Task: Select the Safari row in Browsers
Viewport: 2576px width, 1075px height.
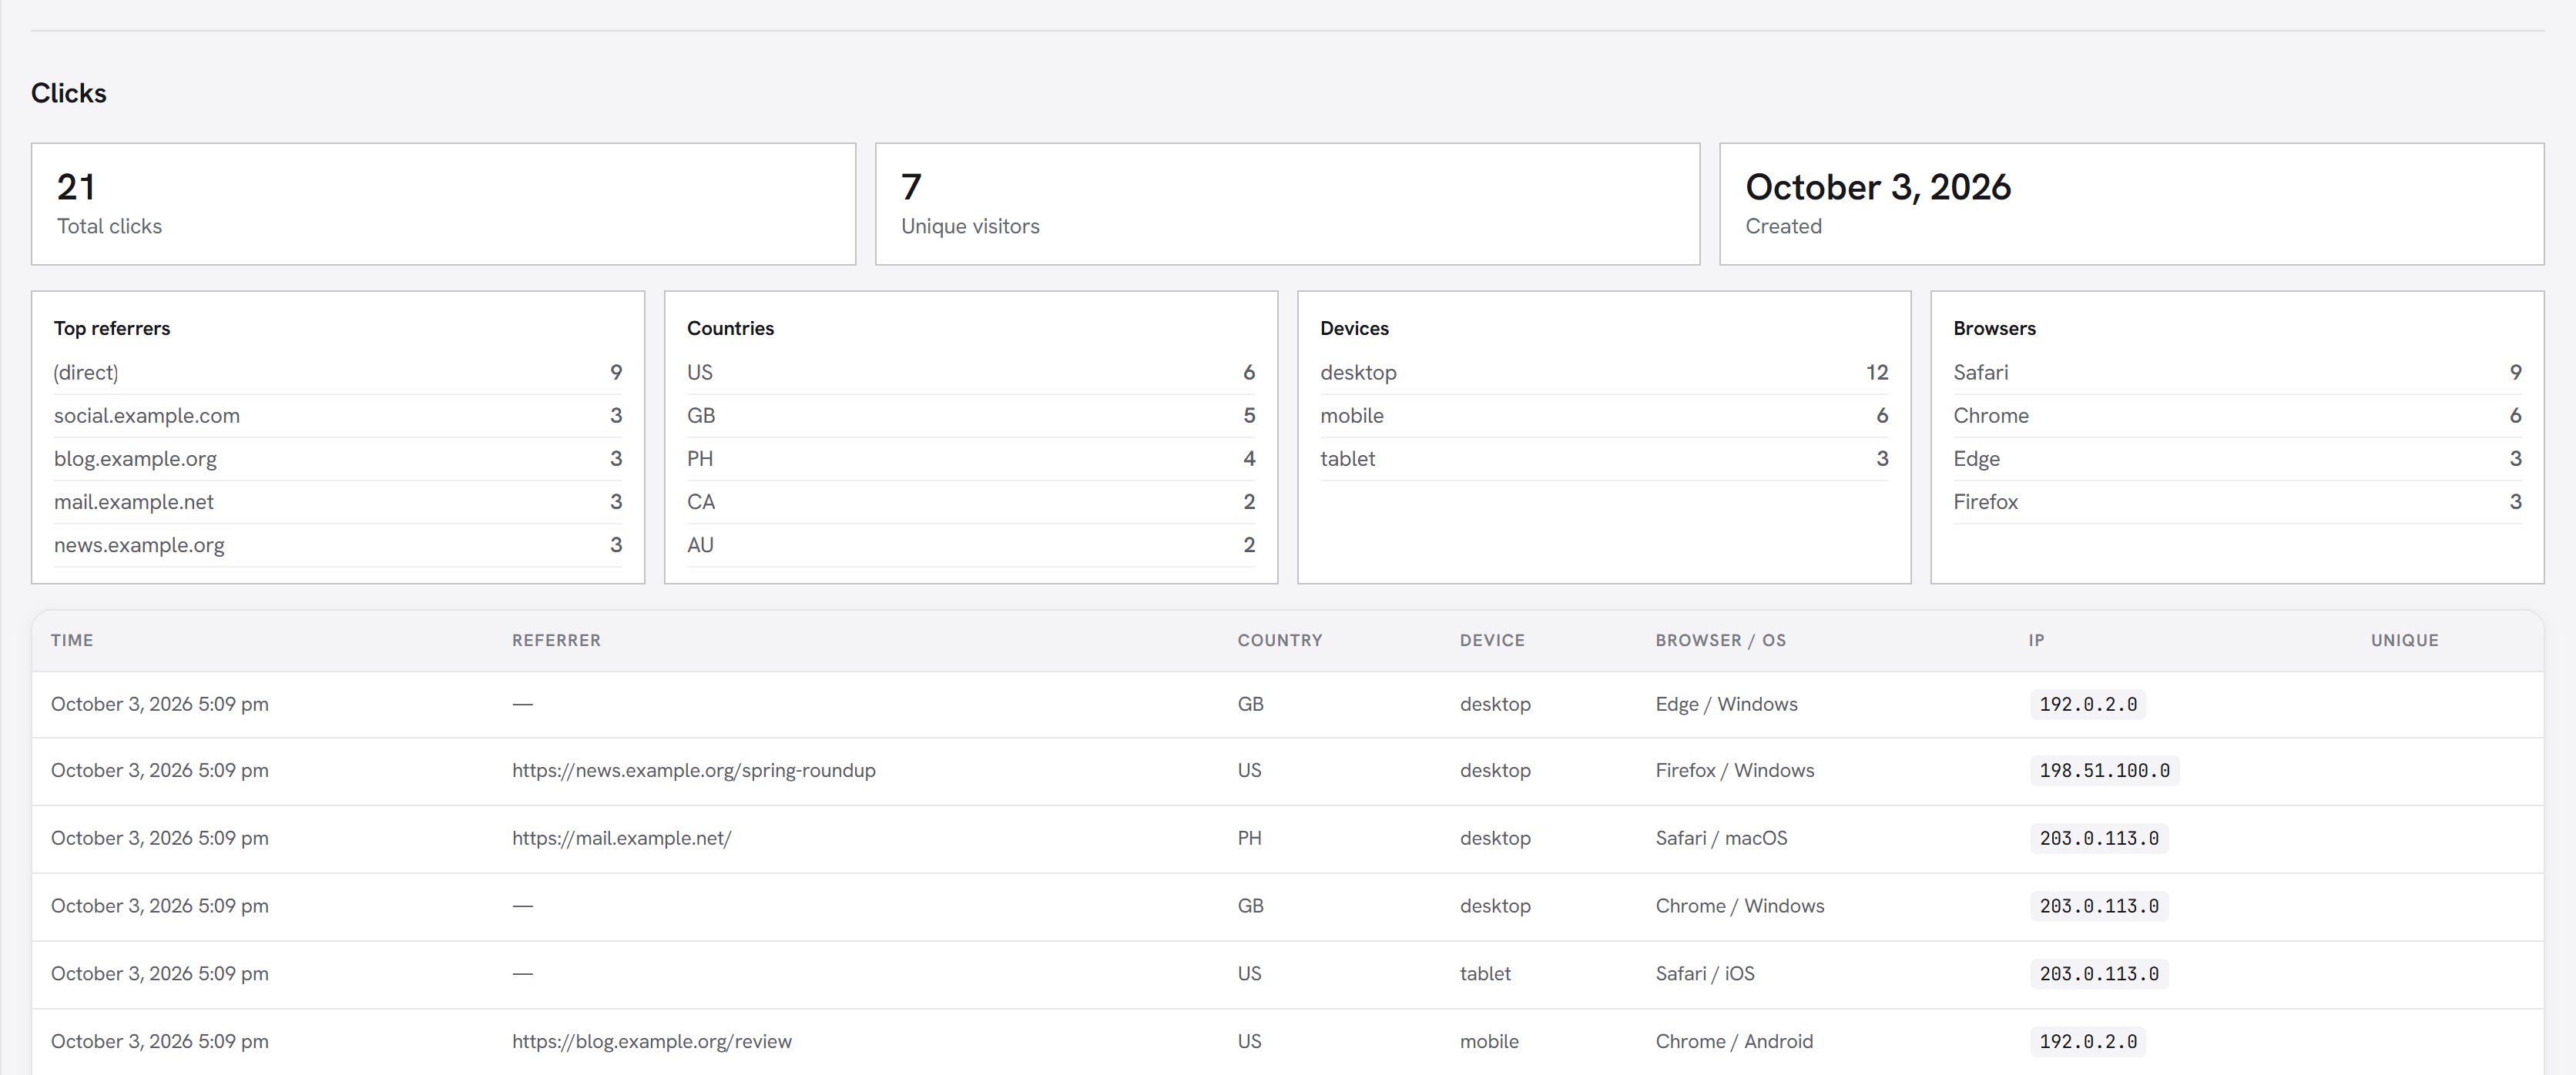Action: tap(2237, 372)
